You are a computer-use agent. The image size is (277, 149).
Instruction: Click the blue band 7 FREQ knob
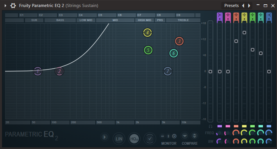pyautogui.click(x=269, y=133)
